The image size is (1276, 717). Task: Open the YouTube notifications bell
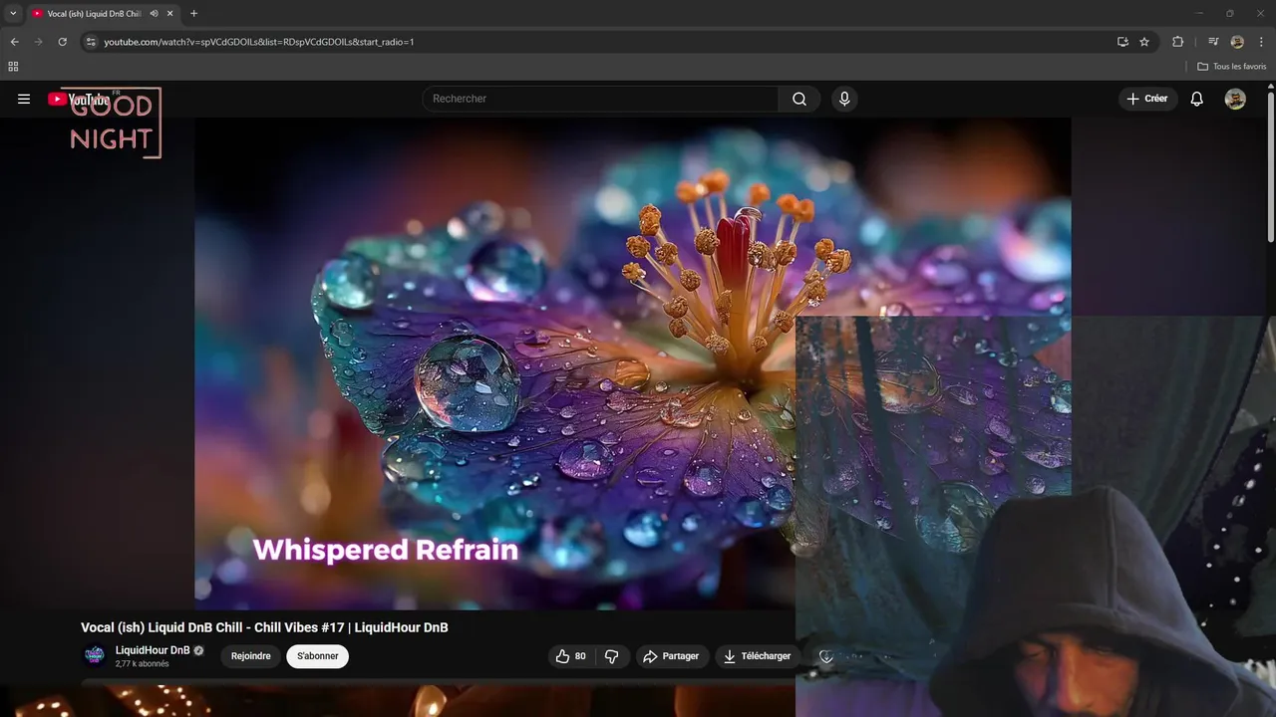tap(1197, 99)
